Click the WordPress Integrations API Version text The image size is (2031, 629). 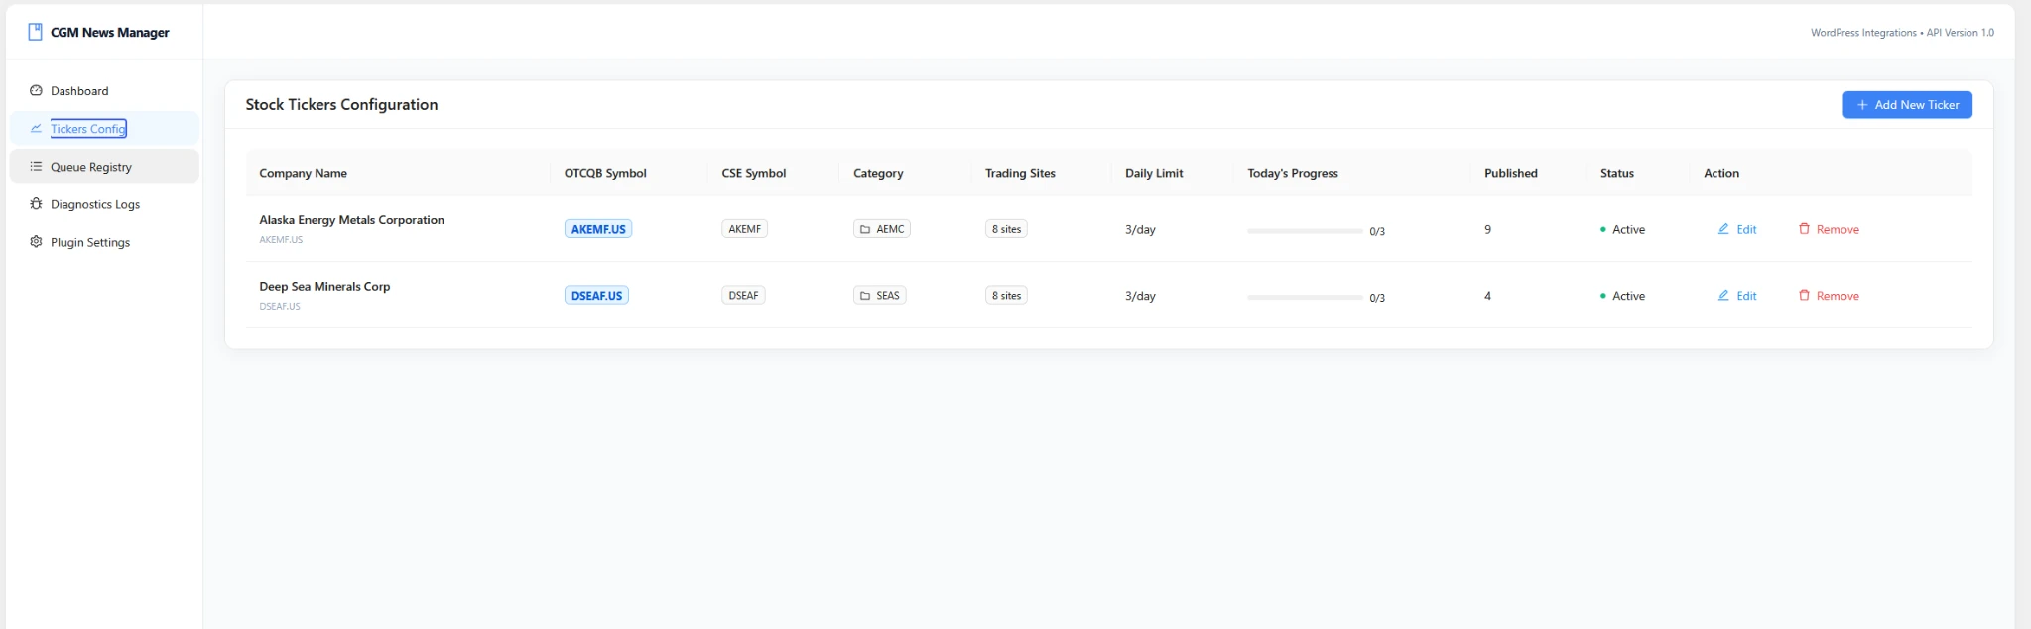[x=1902, y=33]
